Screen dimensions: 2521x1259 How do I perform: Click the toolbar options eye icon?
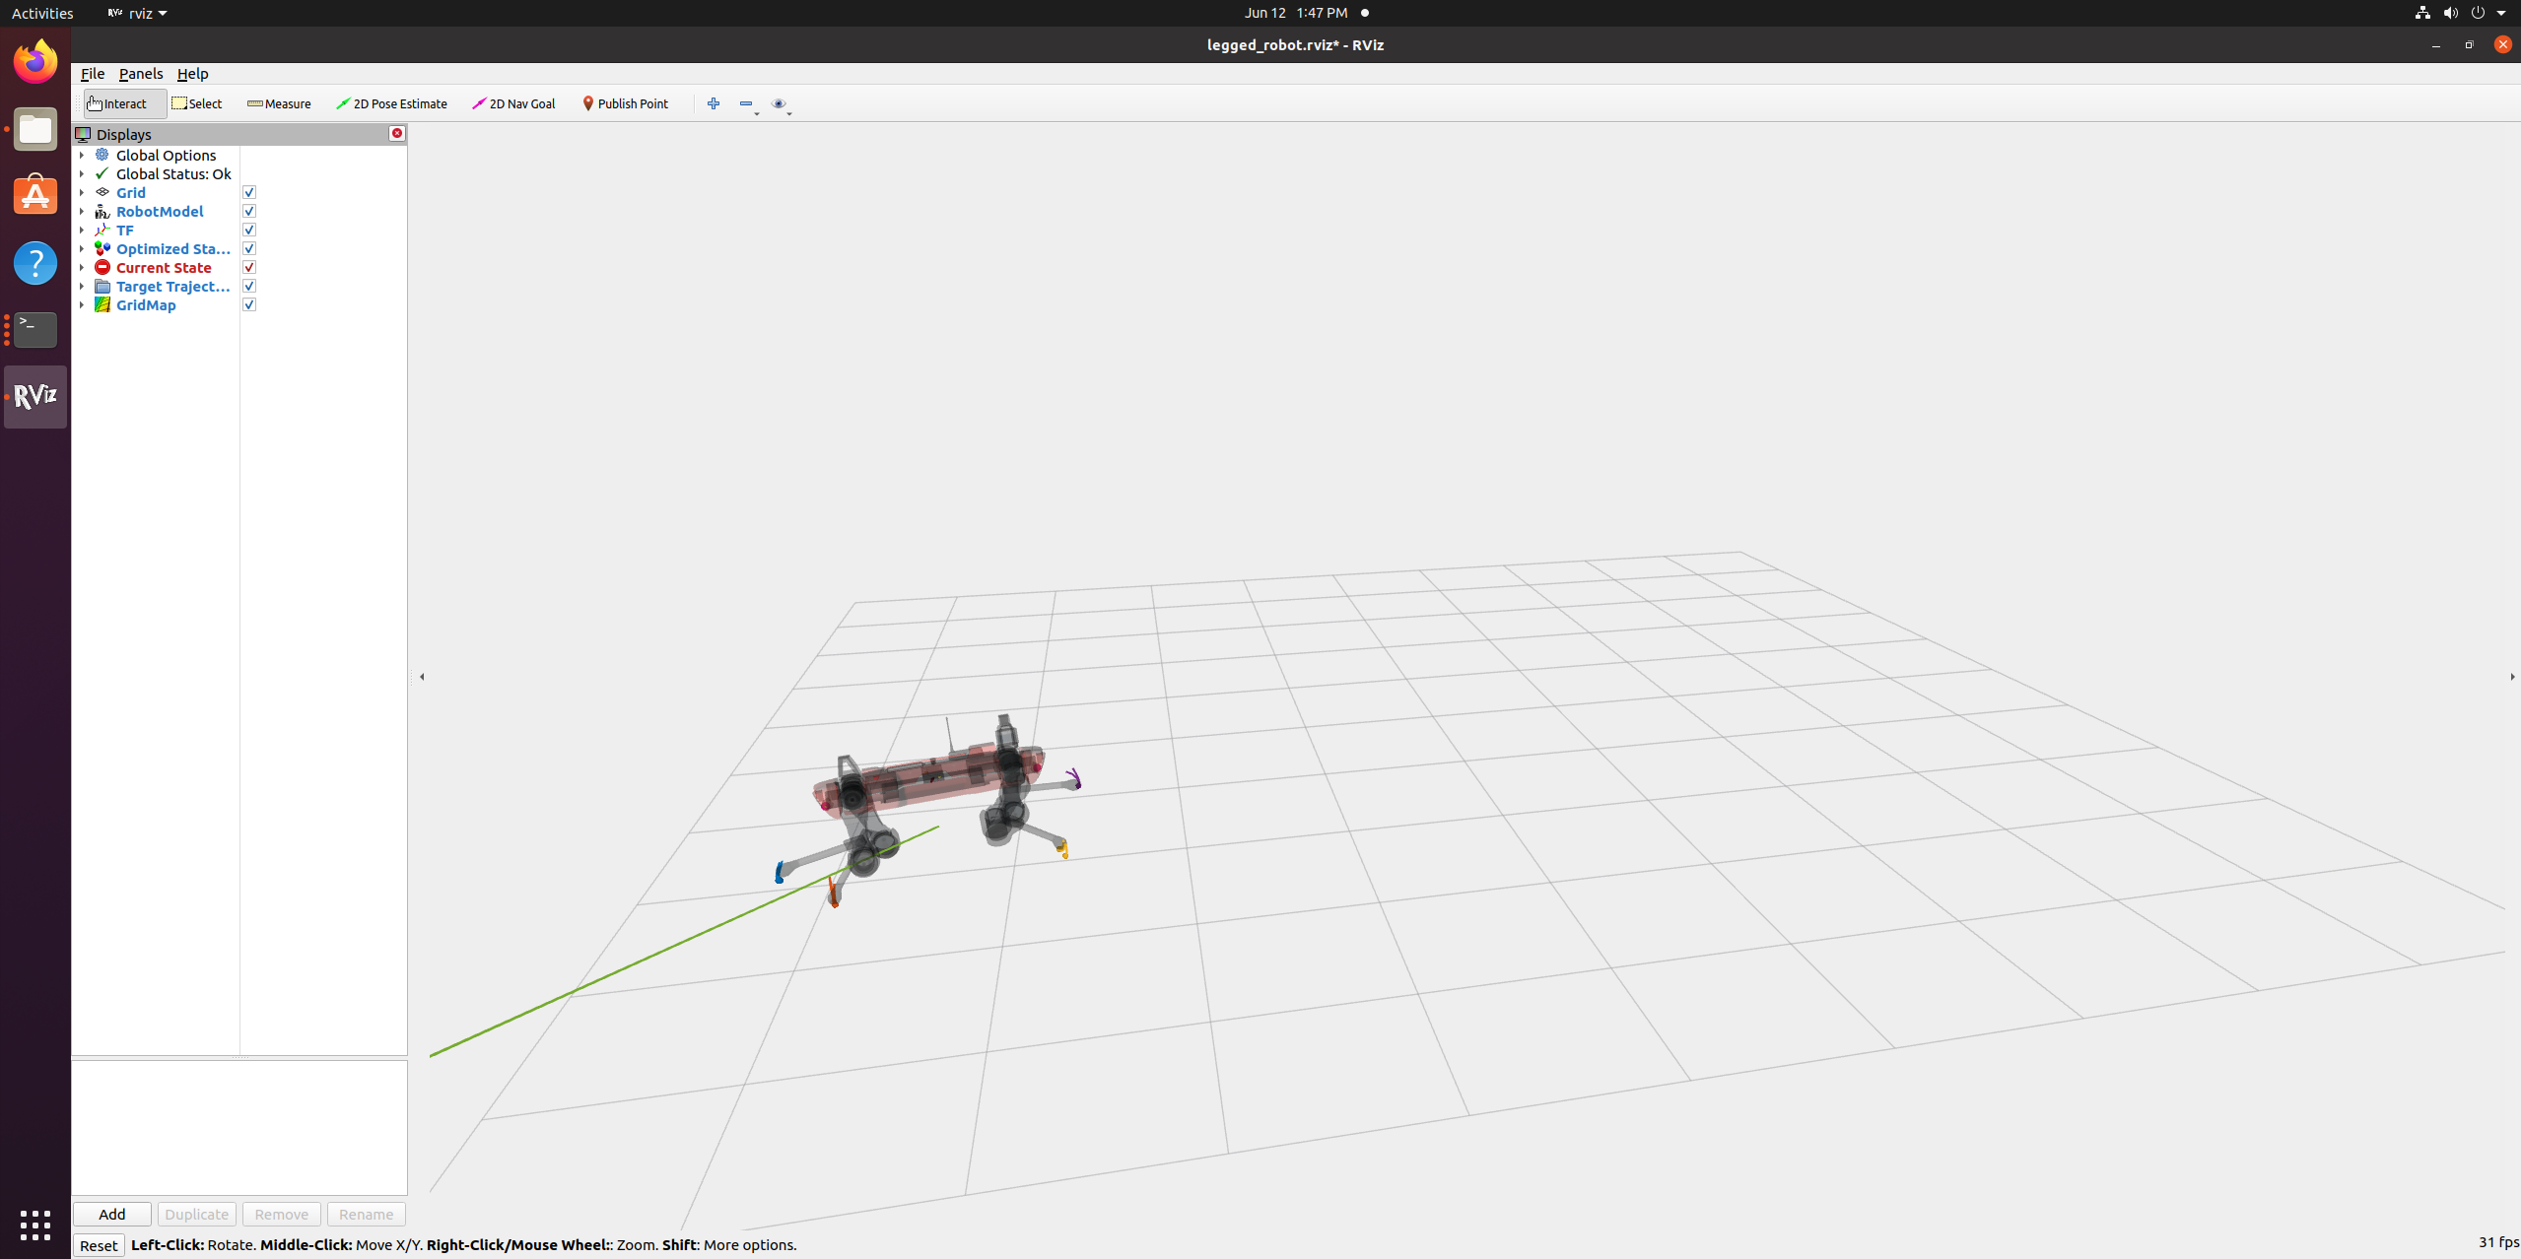pos(779,103)
